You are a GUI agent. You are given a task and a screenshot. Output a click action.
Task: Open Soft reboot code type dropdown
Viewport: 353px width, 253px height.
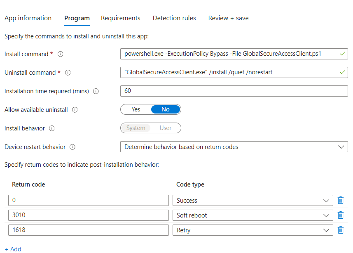pos(252,215)
